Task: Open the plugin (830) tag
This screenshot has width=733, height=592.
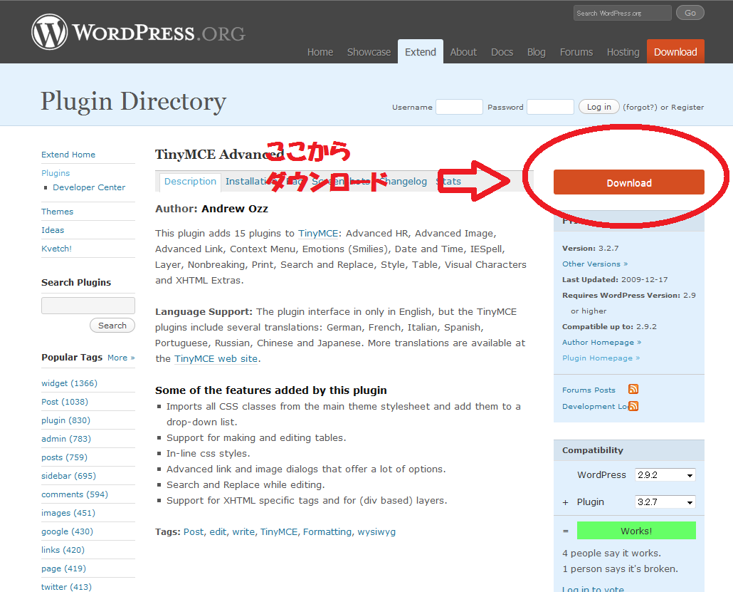Action: coord(66,420)
